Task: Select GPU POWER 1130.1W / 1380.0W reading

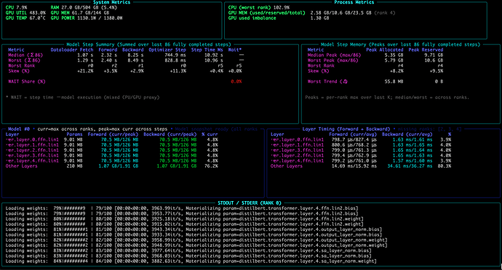Action: [x=87, y=18]
